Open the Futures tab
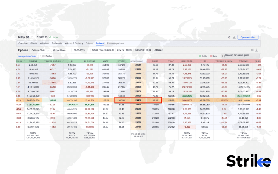278x174 pixels. (x=89, y=43)
